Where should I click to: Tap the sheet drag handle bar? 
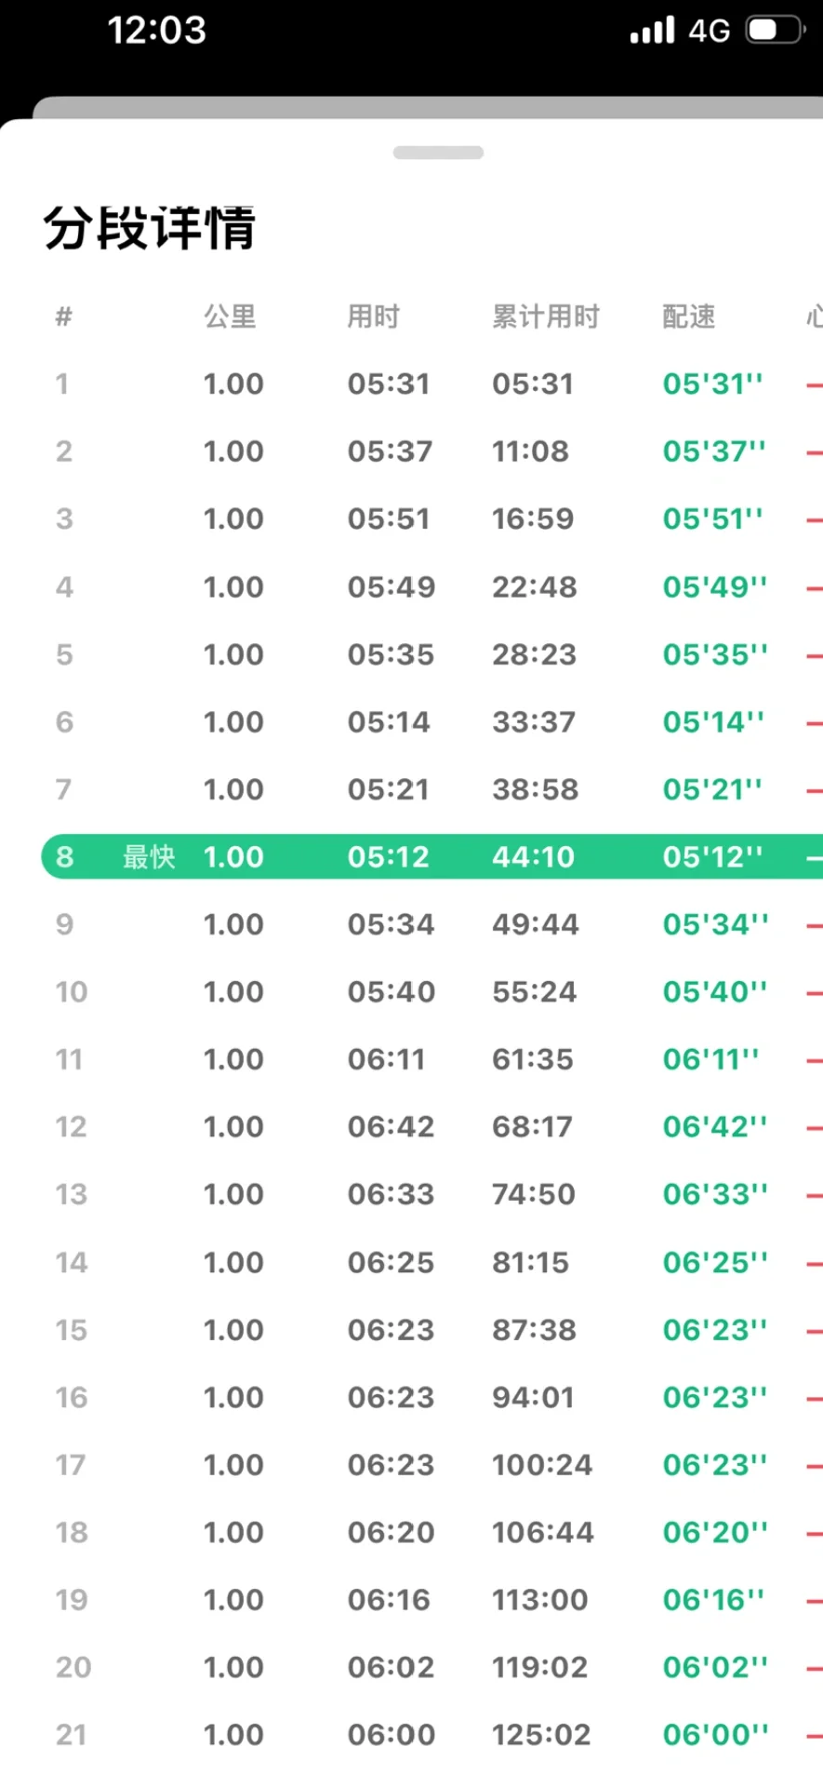pyautogui.click(x=438, y=153)
